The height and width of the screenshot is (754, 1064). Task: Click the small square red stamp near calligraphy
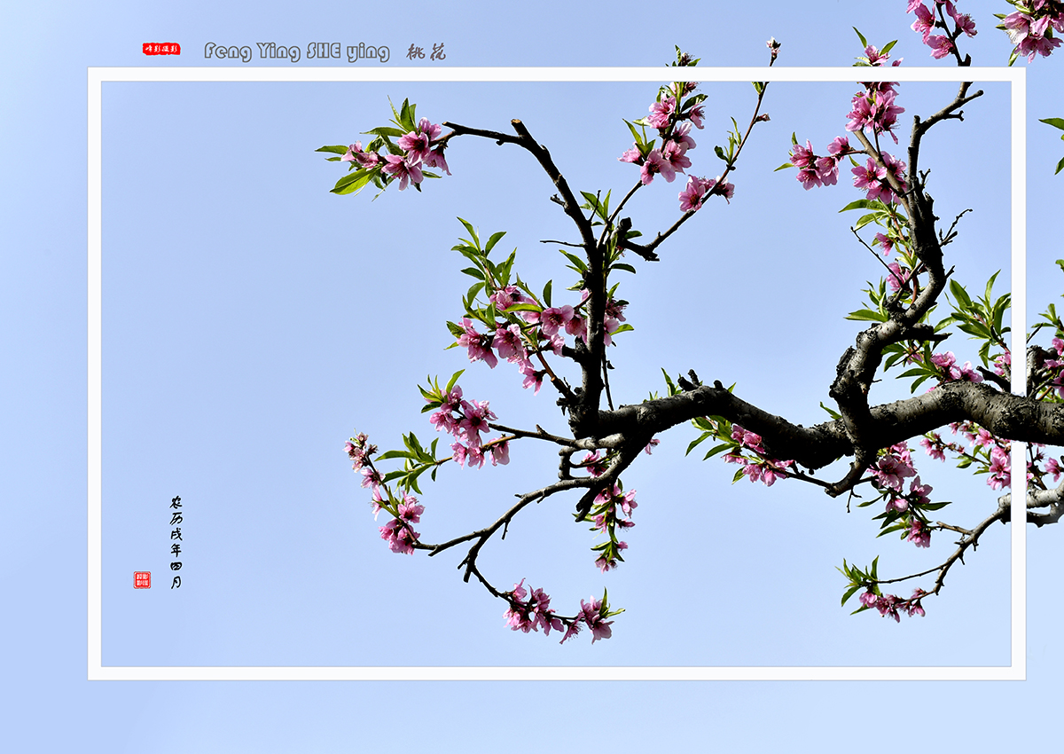[142, 579]
